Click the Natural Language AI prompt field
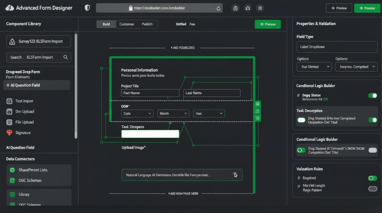This screenshot has height=213, width=382. pos(182,175)
